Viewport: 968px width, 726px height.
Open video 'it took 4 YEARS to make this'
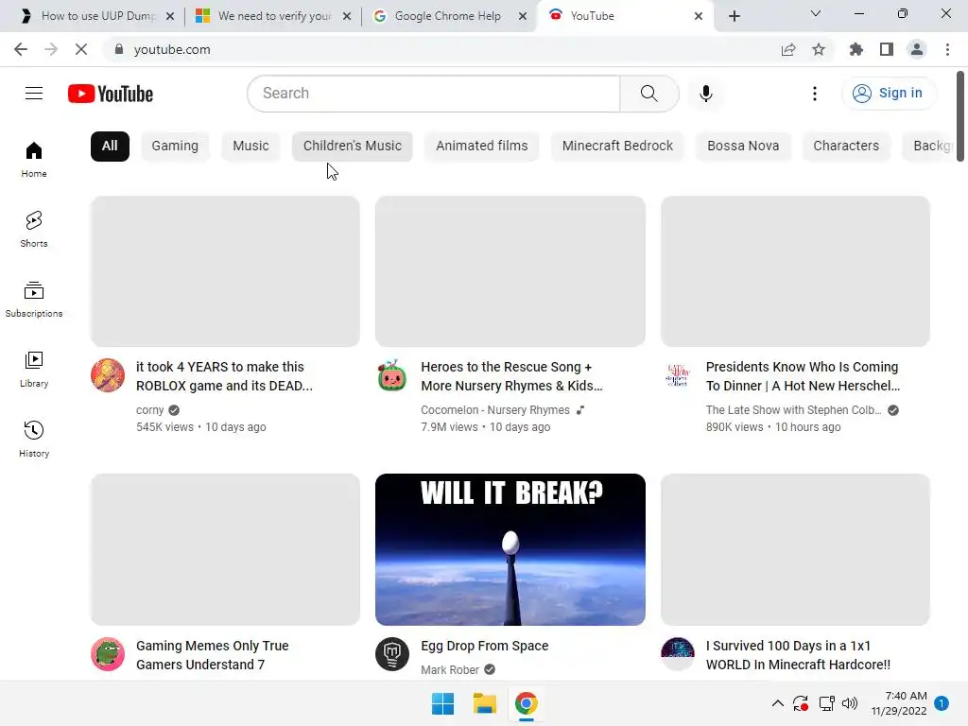pyautogui.click(x=224, y=376)
